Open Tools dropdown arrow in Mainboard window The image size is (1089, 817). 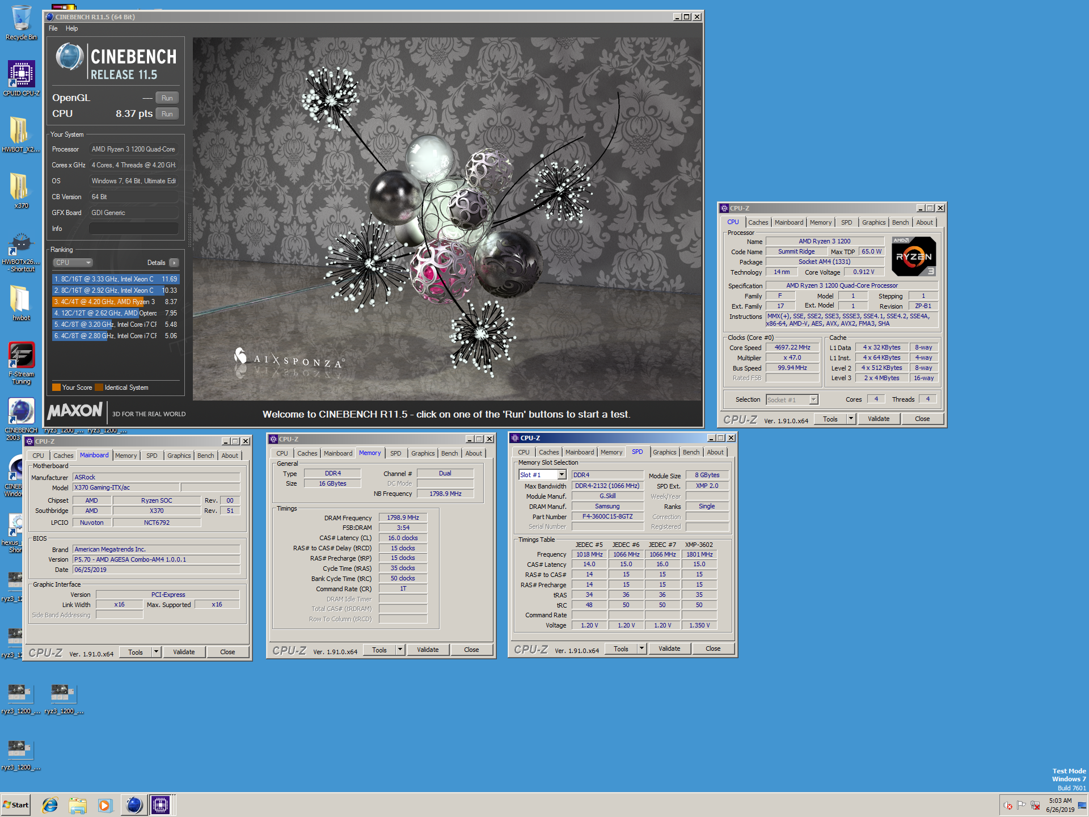(x=156, y=652)
